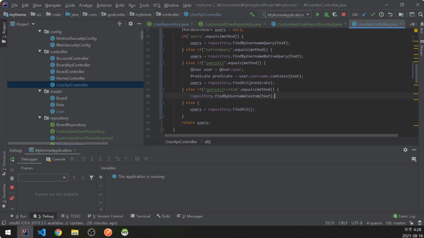Open Project panel settings gear
This screenshot has width=424, height=238.
(x=131, y=24)
